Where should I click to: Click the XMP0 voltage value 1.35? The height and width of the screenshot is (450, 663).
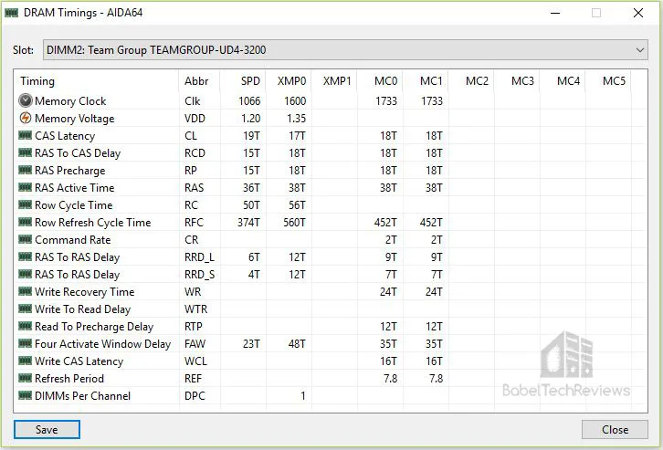296,119
